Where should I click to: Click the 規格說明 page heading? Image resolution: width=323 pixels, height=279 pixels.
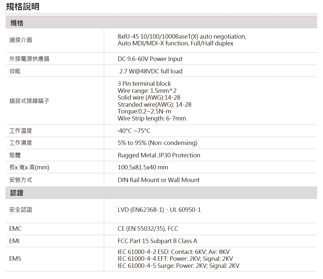(22, 6)
